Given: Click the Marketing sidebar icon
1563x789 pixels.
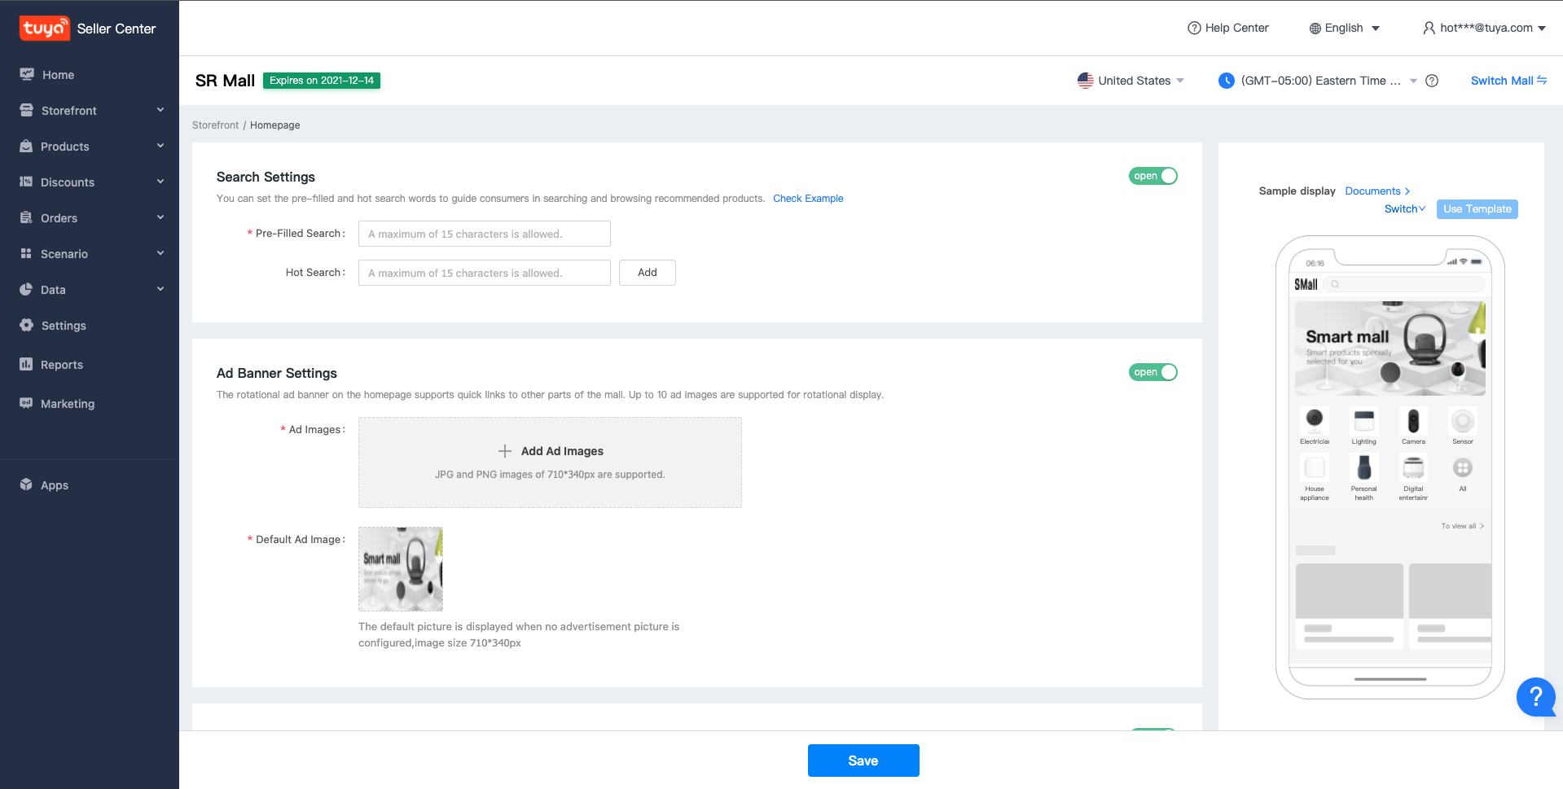Looking at the screenshot, I should (26, 403).
